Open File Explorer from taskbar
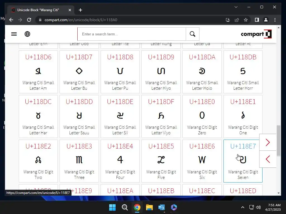Viewport: 286px width, 214px height. tap(149, 207)
